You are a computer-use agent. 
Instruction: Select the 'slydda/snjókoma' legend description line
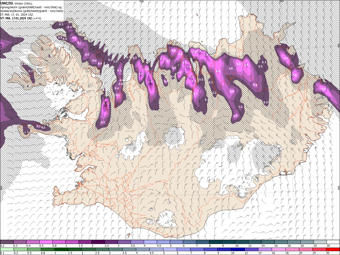(x=31, y=11)
